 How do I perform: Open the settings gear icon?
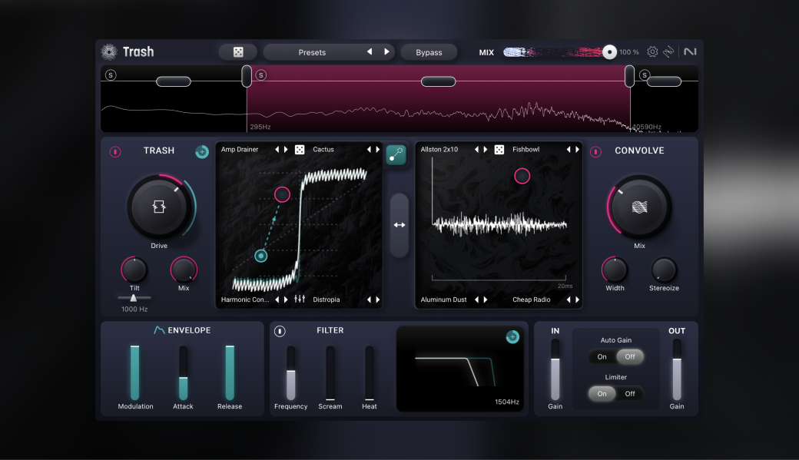pos(652,51)
